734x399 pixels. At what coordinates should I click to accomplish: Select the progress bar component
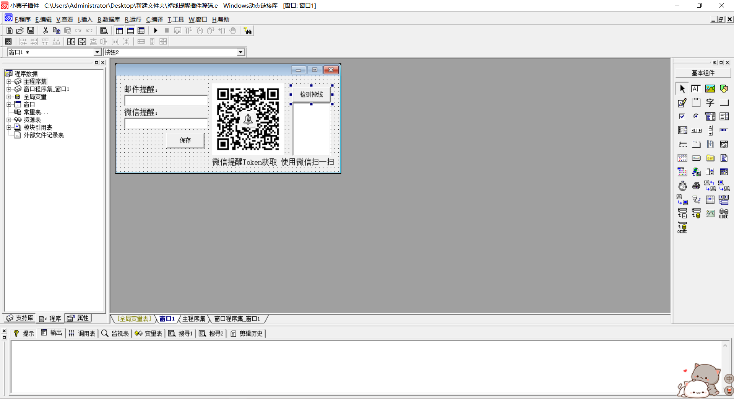click(x=724, y=130)
